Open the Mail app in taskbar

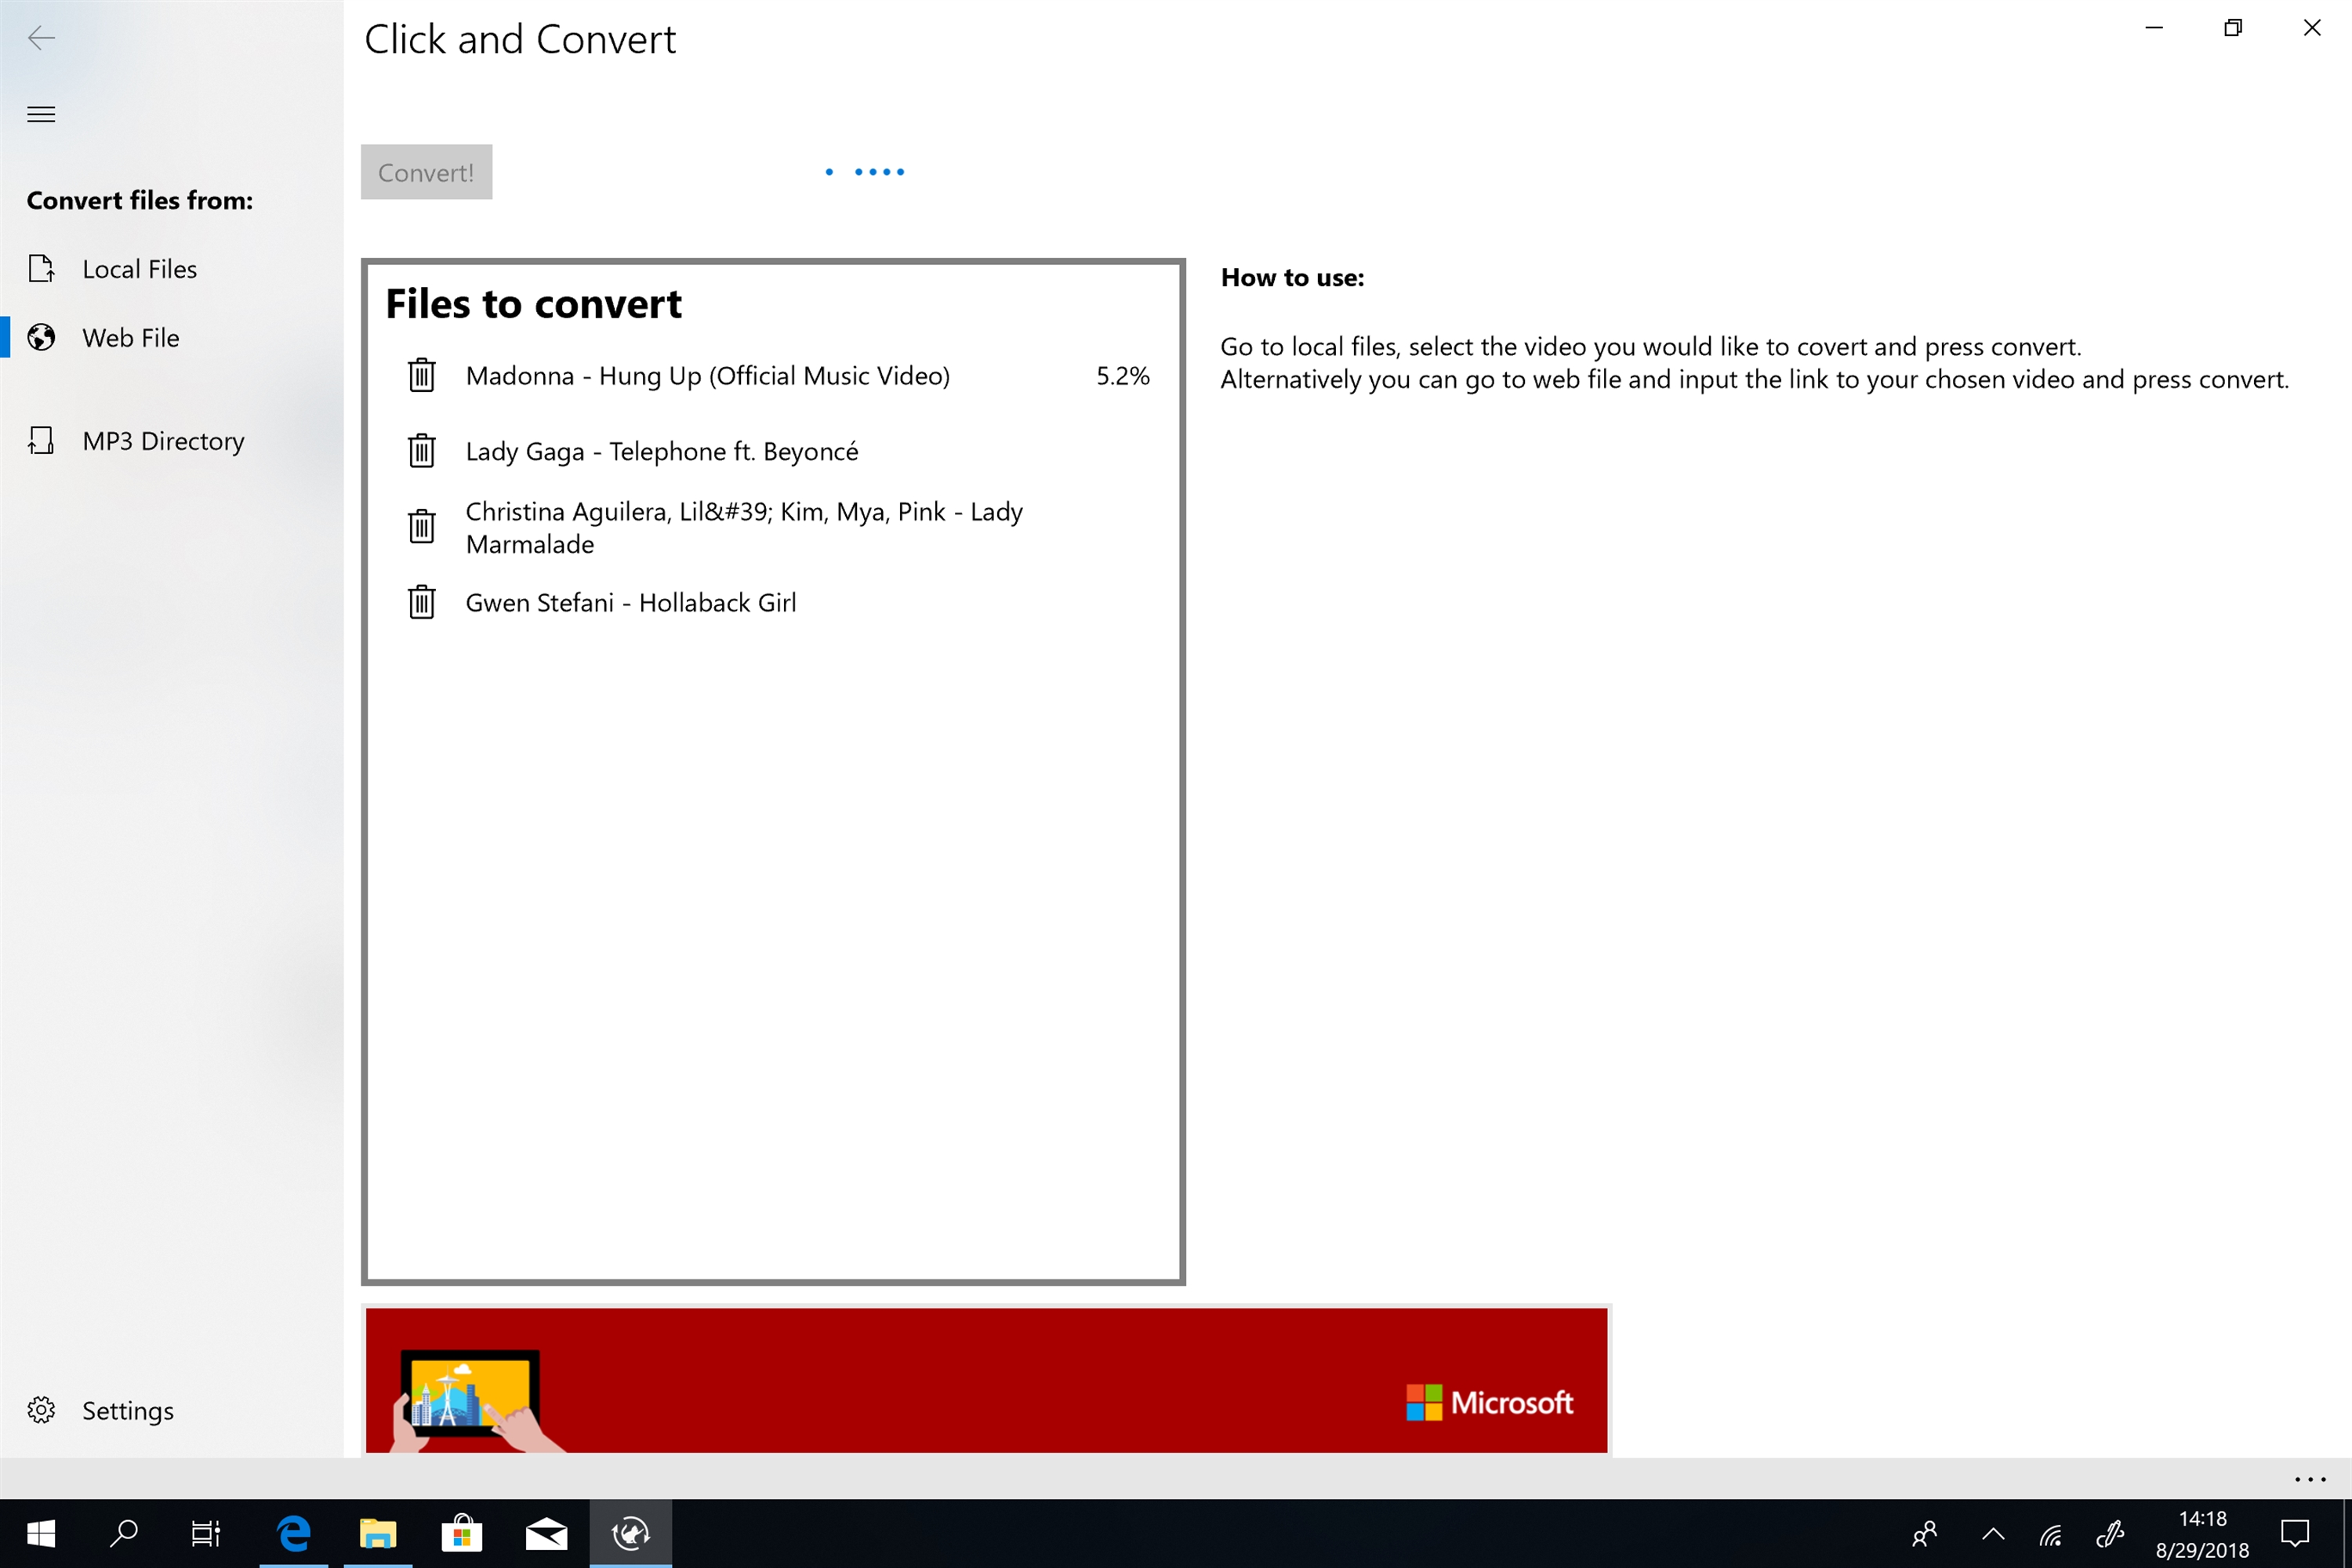546,1533
